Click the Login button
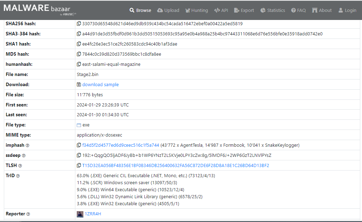Screen dimensions: 362x222 (x=347, y=11)
